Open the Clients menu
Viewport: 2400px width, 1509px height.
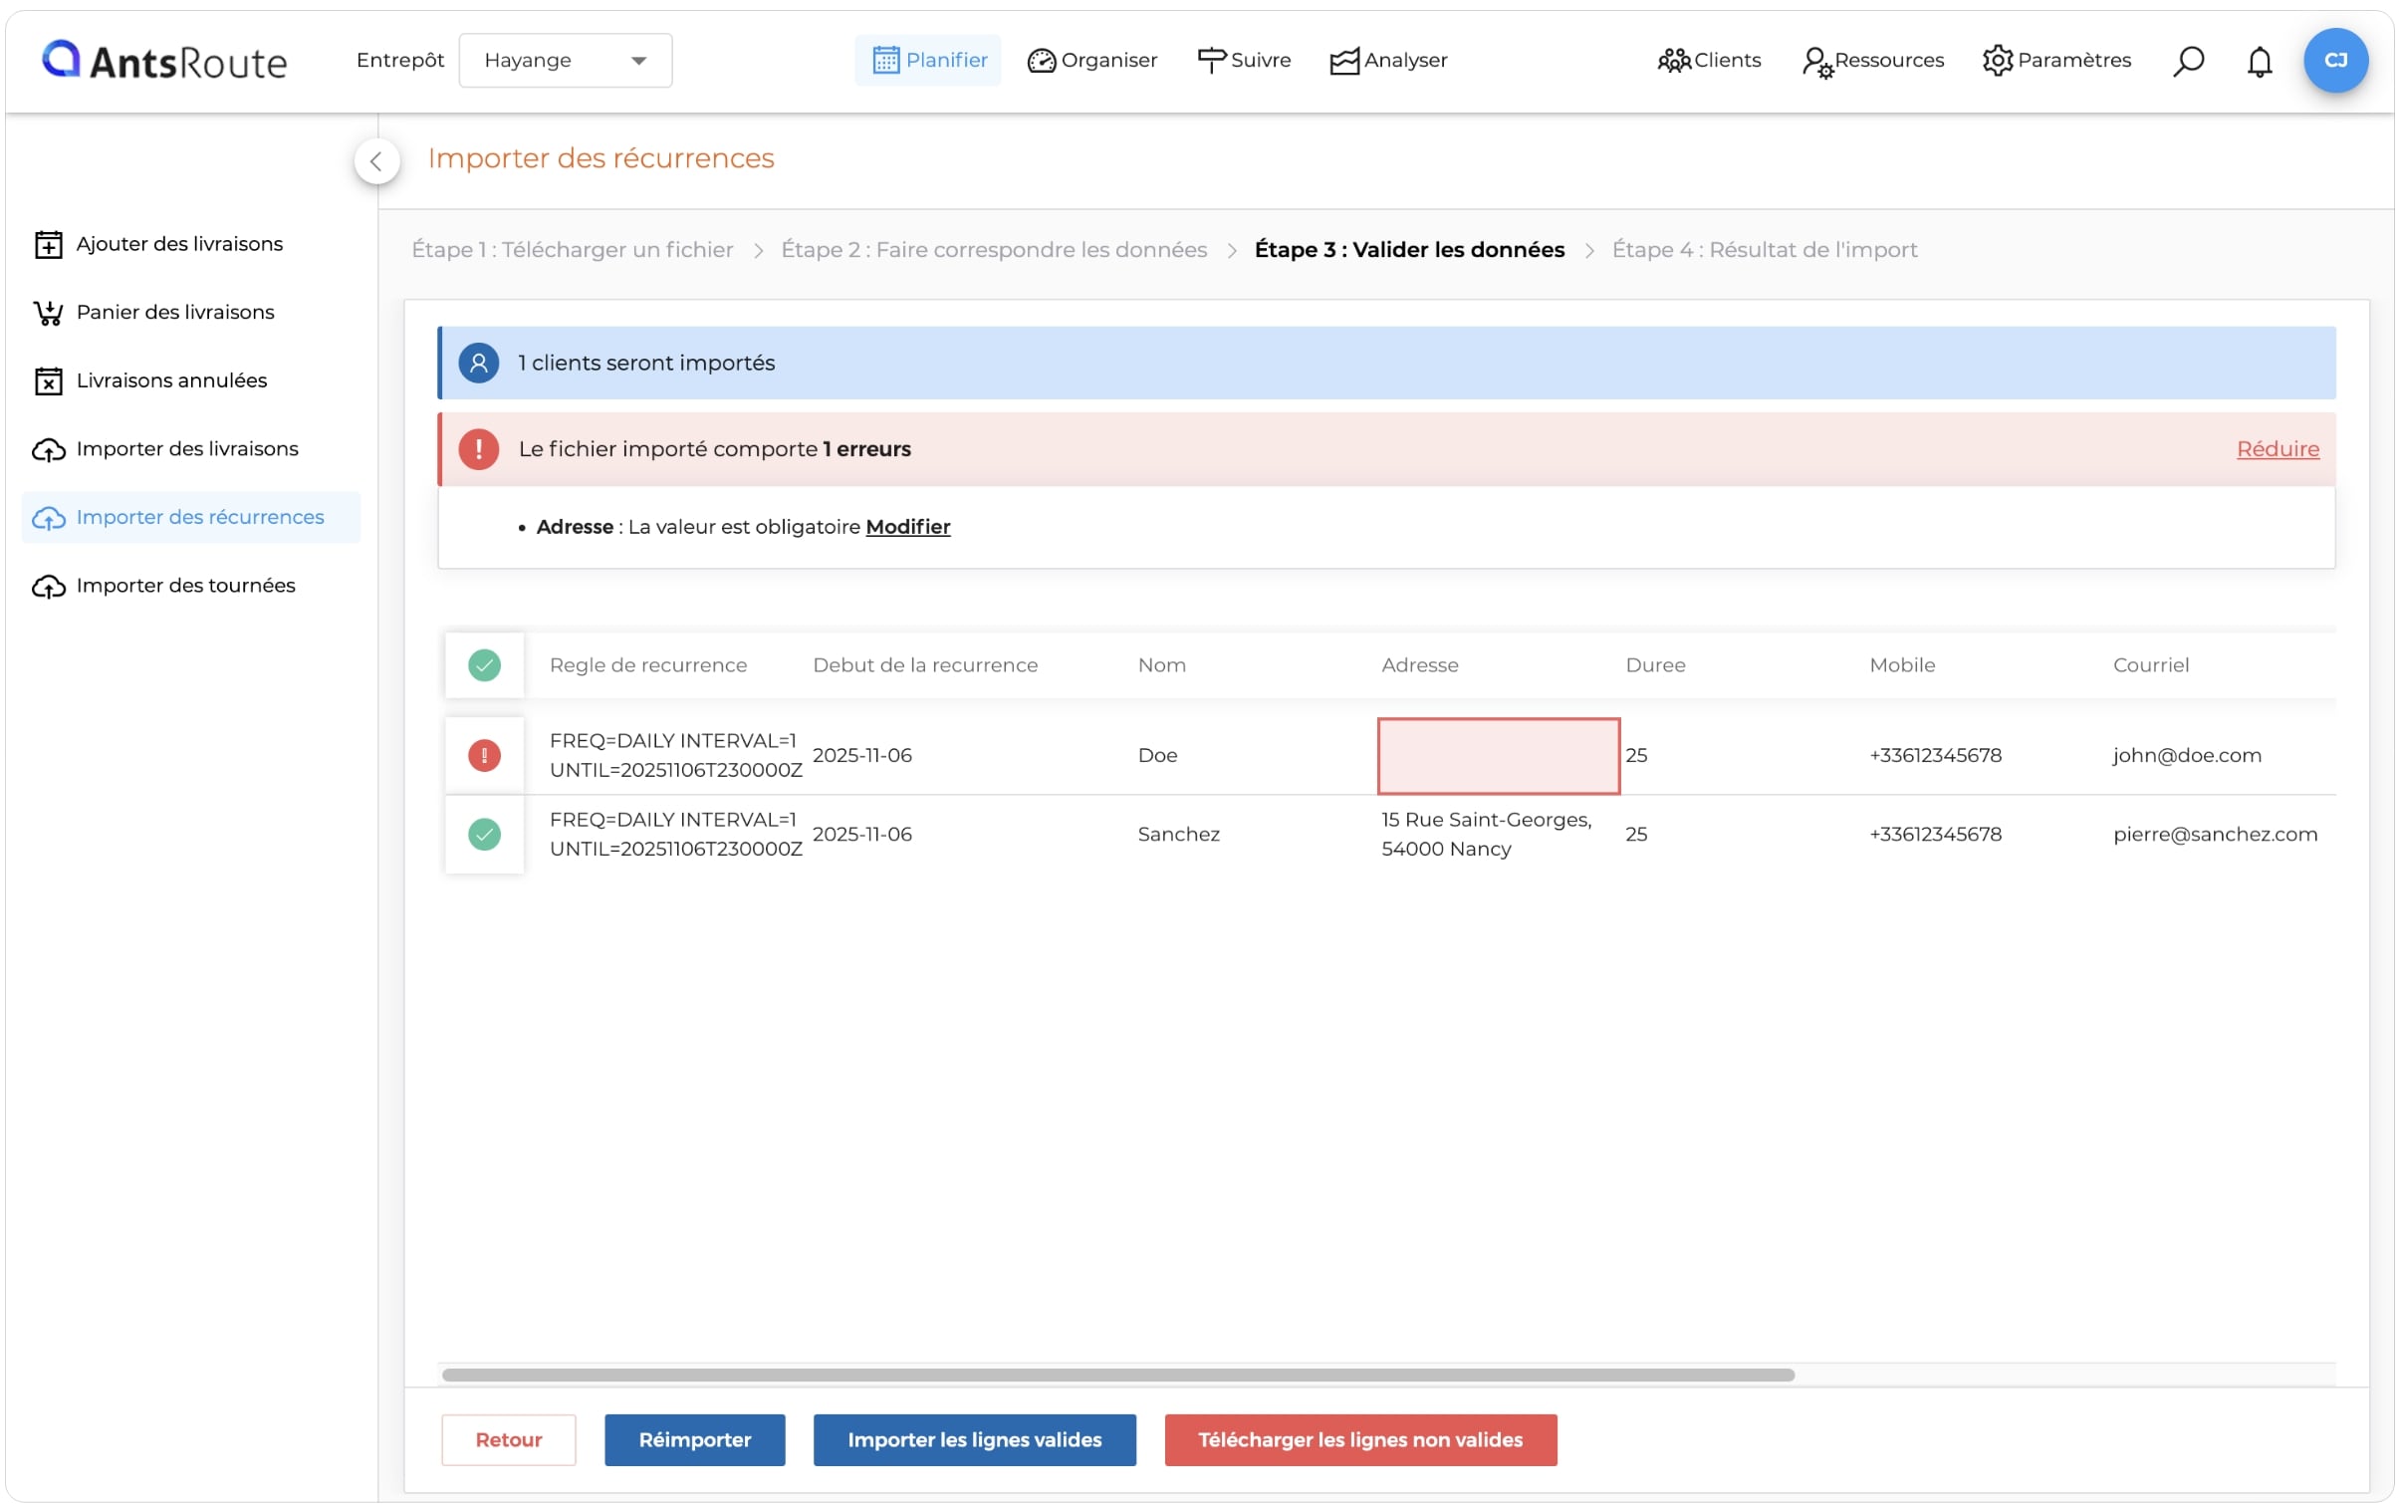coord(1709,60)
